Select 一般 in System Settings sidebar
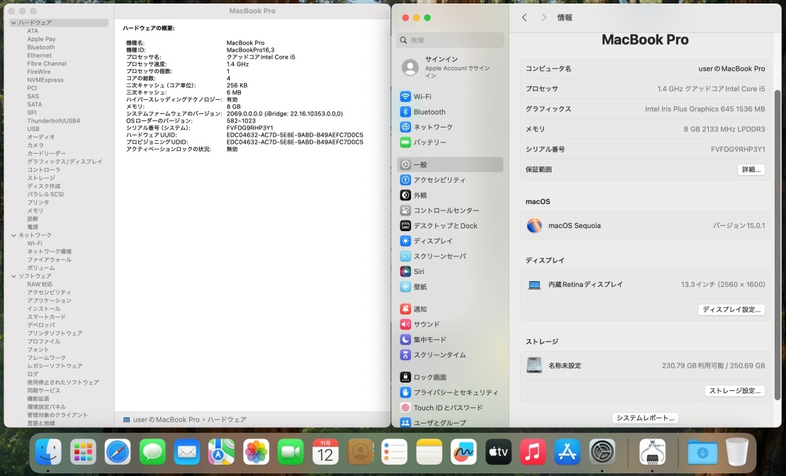 click(x=449, y=165)
